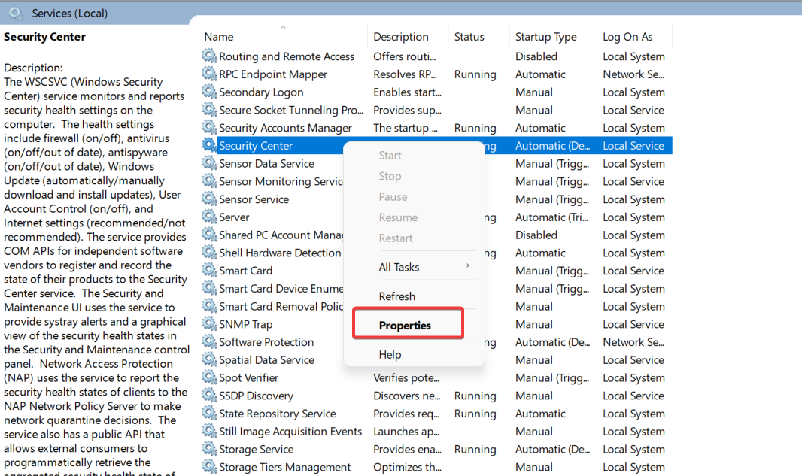The image size is (802, 476).
Task: Click gear icon beside Shell Hardware Detection
Action: click(209, 252)
